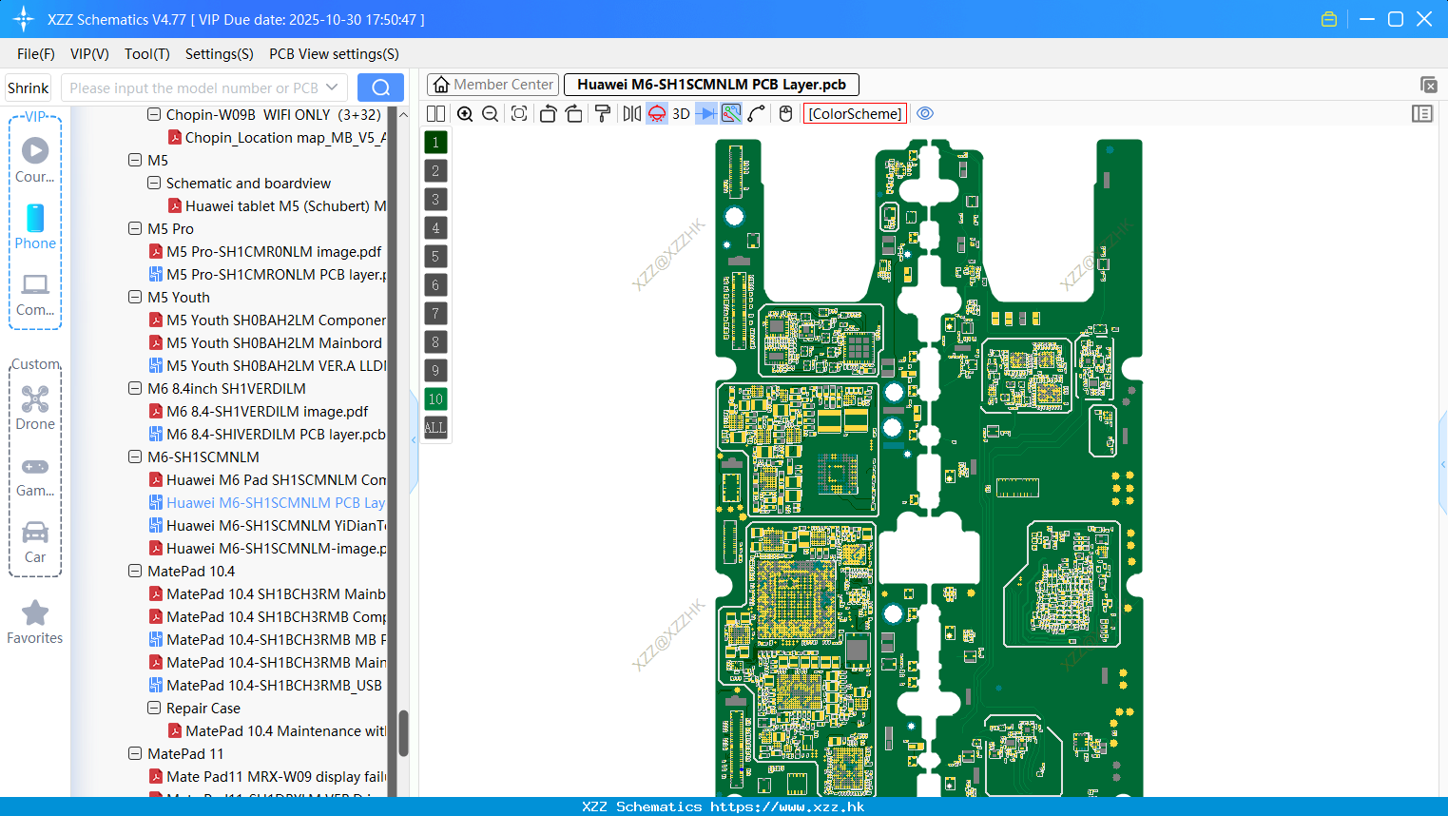Select the Phone category icon

click(x=35, y=226)
